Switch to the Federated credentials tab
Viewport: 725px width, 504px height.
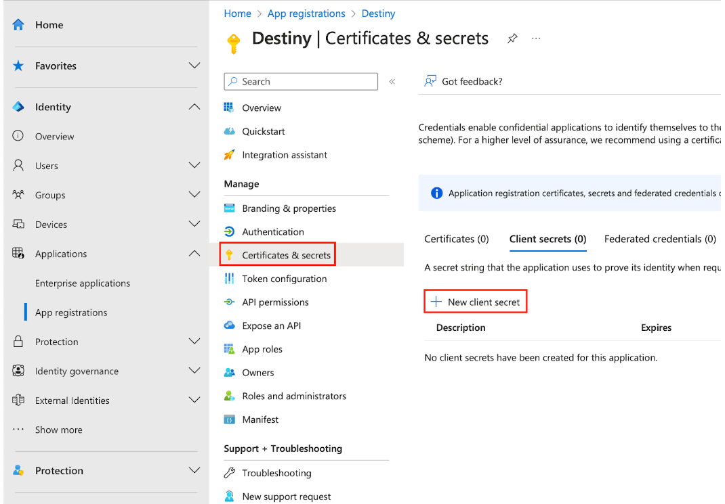pyautogui.click(x=659, y=239)
